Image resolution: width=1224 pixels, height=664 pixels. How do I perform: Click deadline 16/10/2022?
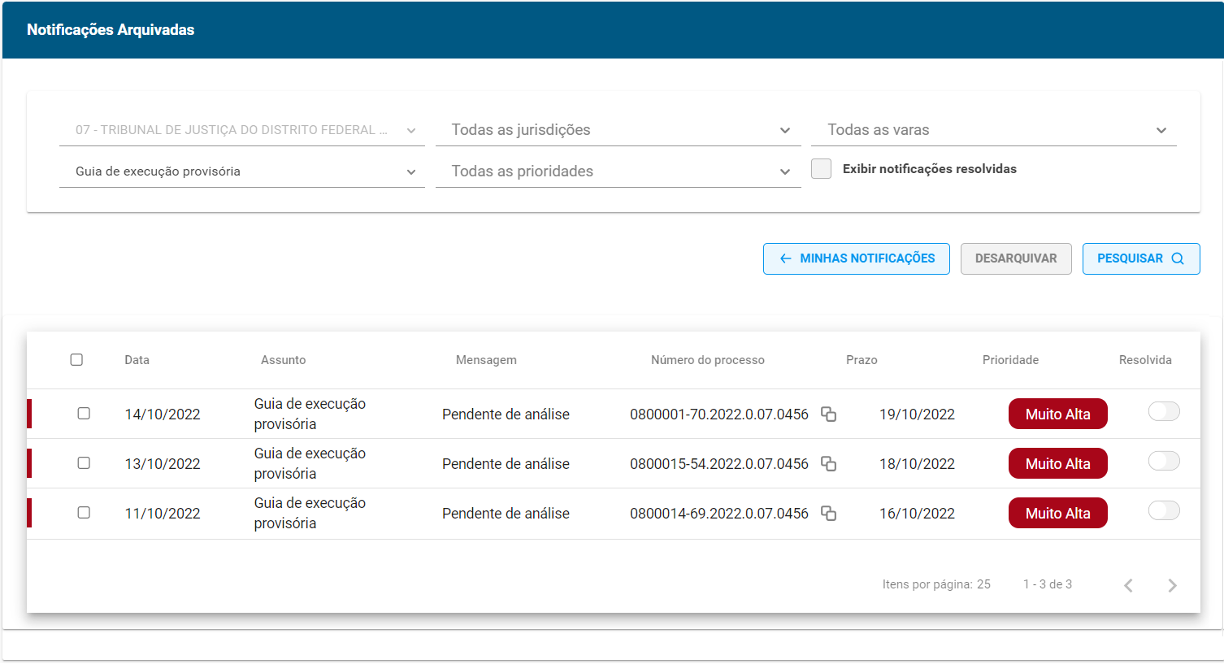point(917,514)
